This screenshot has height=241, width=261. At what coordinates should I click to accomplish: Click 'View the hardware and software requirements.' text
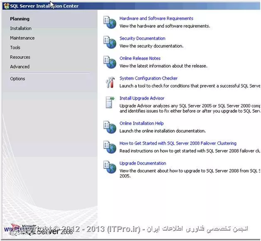click(x=165, y=26)
